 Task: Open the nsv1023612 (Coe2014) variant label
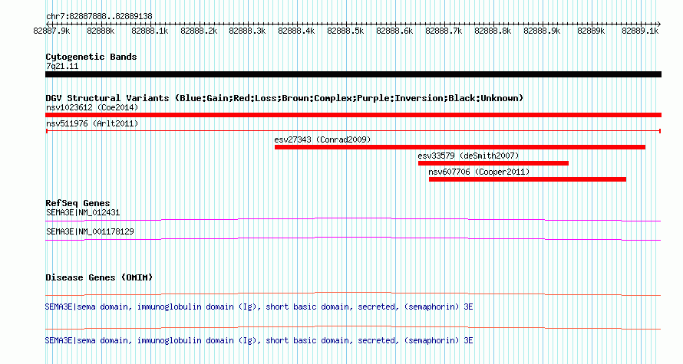(x=92, y=107)
